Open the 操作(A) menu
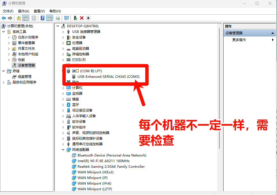This screenshot has width=277, height=195. point(24,11)
